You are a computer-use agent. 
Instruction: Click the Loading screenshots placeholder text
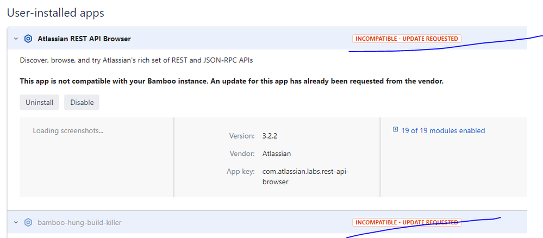[x=68, y=131]
